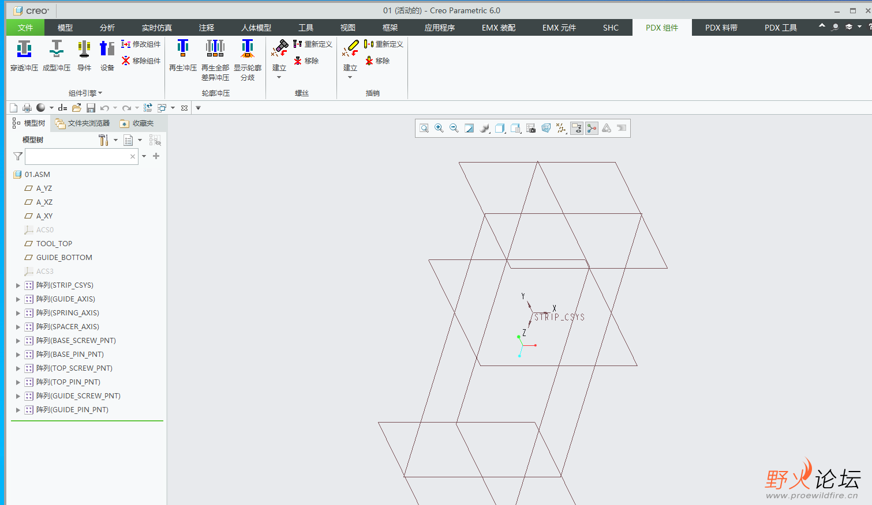Click the model tree filter input field
Viewport: 872px width, 505px height.
(x=77, y=156)
